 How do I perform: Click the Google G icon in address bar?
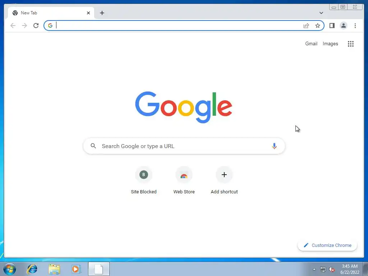50,26
